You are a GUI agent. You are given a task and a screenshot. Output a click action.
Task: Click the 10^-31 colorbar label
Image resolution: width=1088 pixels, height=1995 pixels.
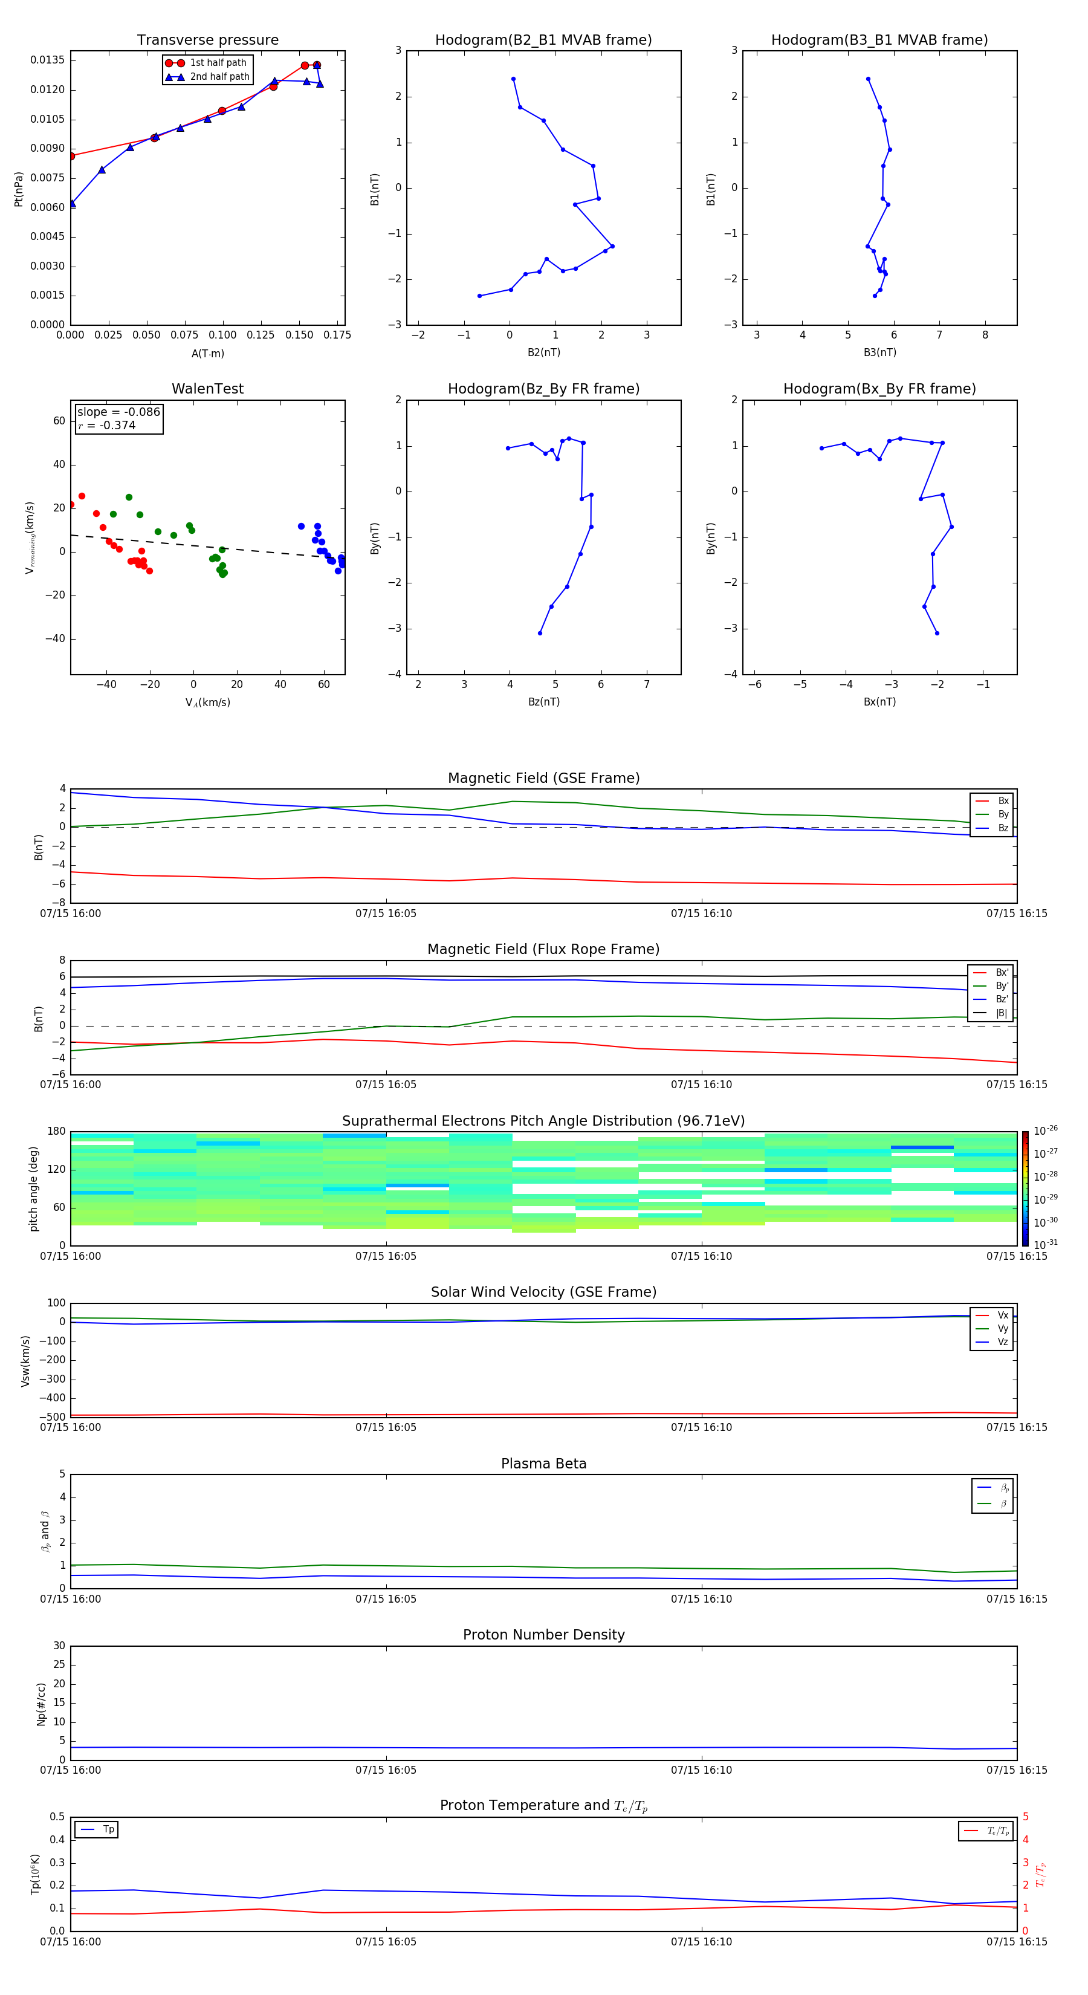tap(1046, 1245)
